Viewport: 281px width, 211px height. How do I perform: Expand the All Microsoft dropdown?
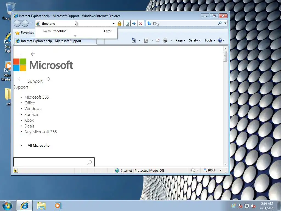pos(39,146)
